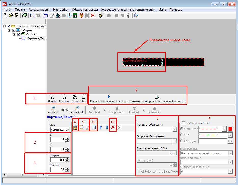Uncheck the 1-Экран checkbox in the tree

point(14,30)
